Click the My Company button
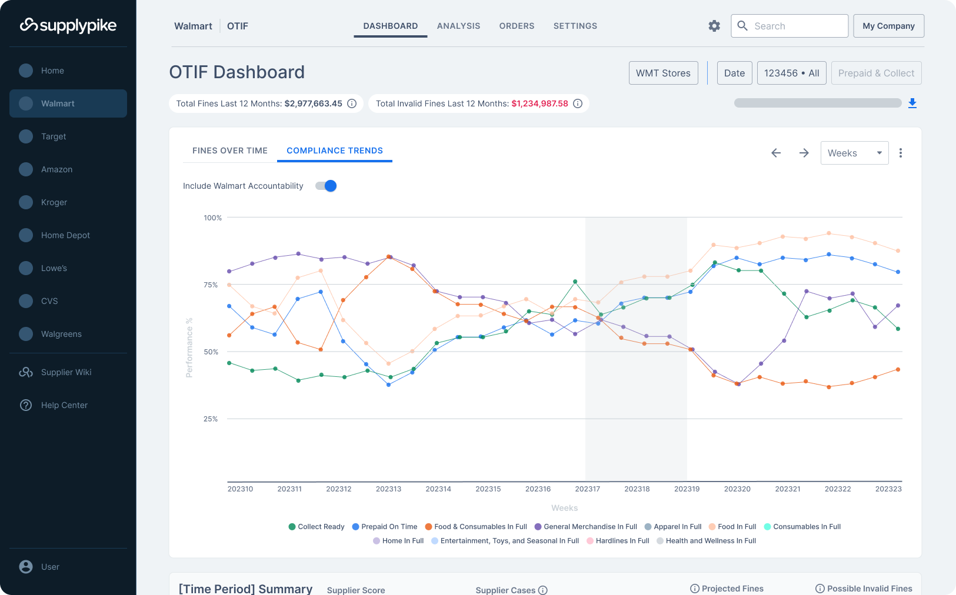The height and width of the screenshot is (595, 956). click(x=888, y=26)
